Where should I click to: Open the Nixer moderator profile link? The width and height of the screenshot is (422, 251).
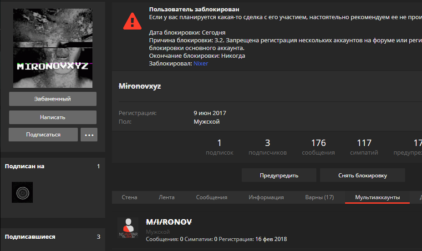[201, 63]
